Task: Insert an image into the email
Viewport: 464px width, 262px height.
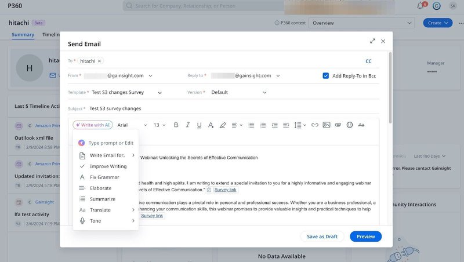Action: pyautogui.click(x=327, y=125)
